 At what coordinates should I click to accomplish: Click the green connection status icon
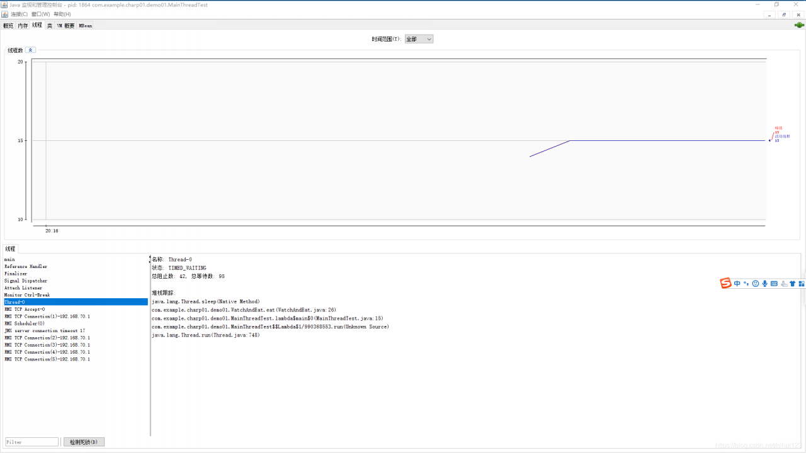pos(799,25)
